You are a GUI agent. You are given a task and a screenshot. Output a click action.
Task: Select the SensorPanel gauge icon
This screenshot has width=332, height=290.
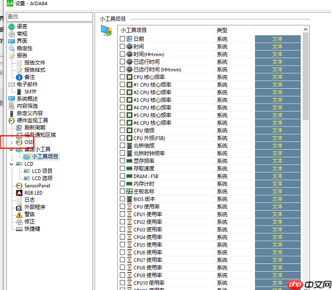pyautogui.click(x=19, y=186)
